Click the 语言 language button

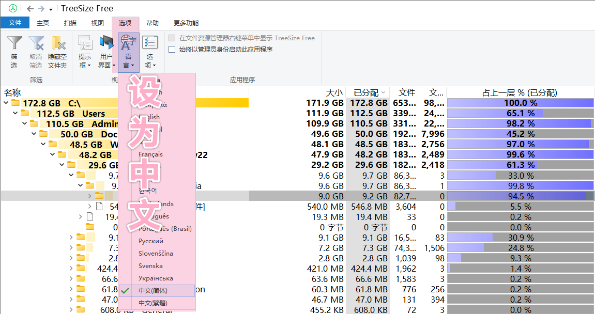coord(128,52)
